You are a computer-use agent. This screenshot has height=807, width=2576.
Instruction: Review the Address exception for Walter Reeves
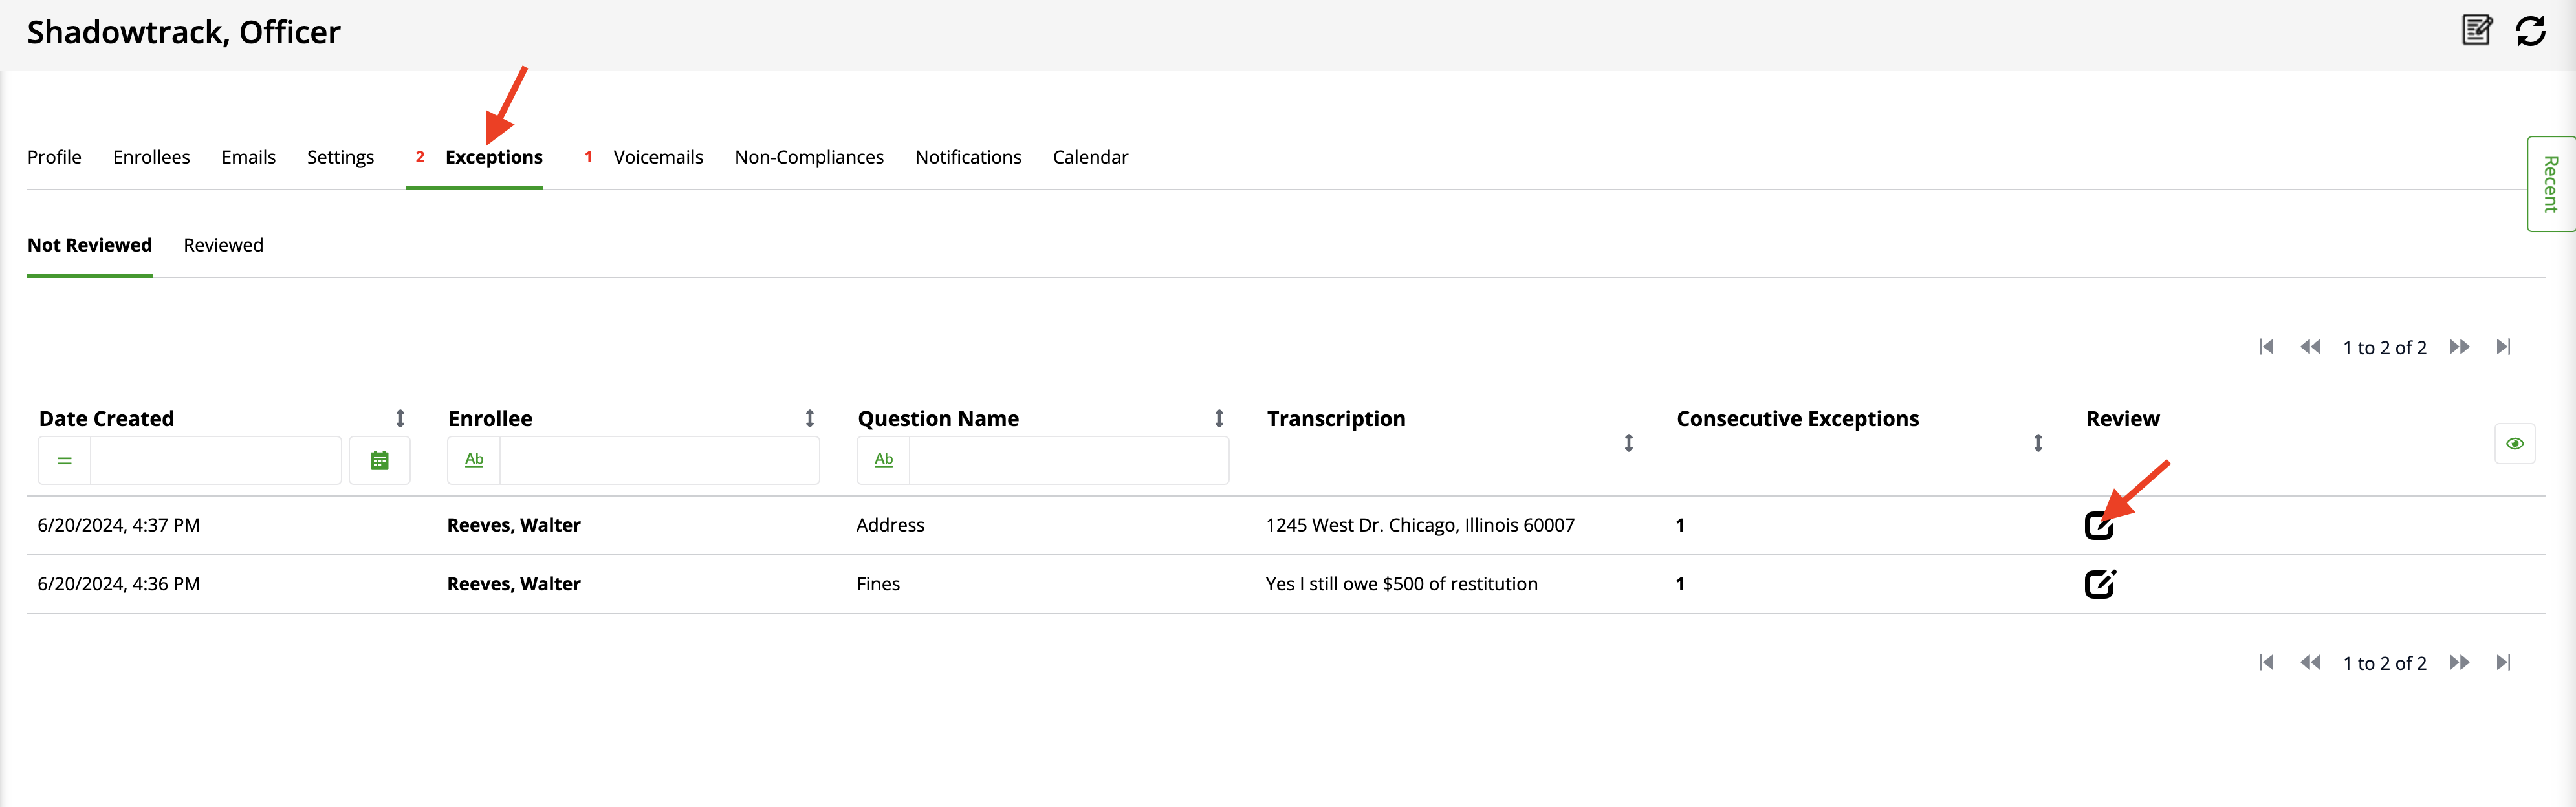(2098, 525)
